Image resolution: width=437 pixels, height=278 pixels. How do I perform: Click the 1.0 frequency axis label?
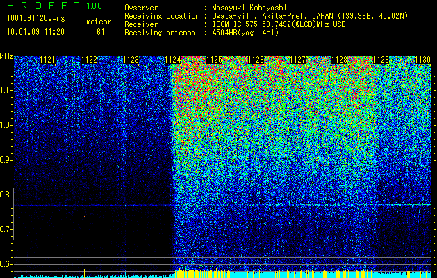tap(6, 125)
